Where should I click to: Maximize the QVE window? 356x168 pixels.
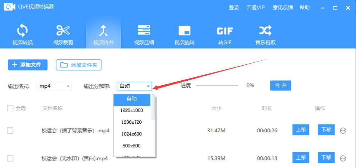tap(335, 8)
